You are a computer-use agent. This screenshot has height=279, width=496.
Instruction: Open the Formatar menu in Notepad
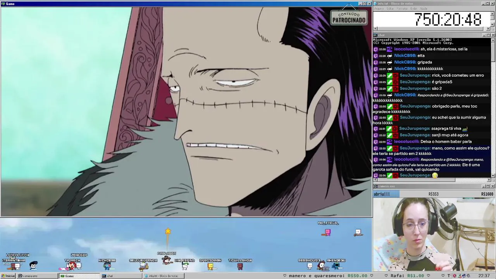[402, 9]
